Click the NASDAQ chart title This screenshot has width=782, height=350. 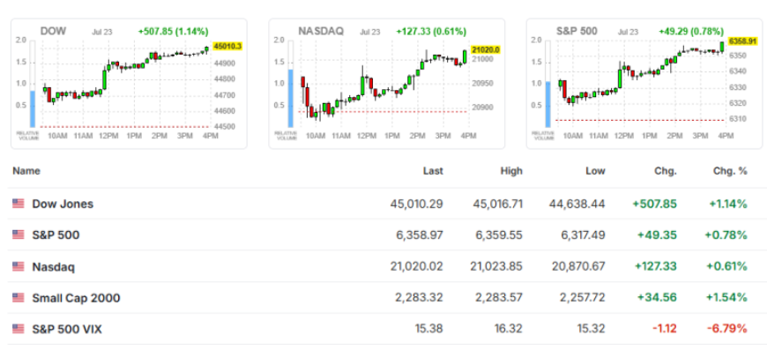[321, 32]
